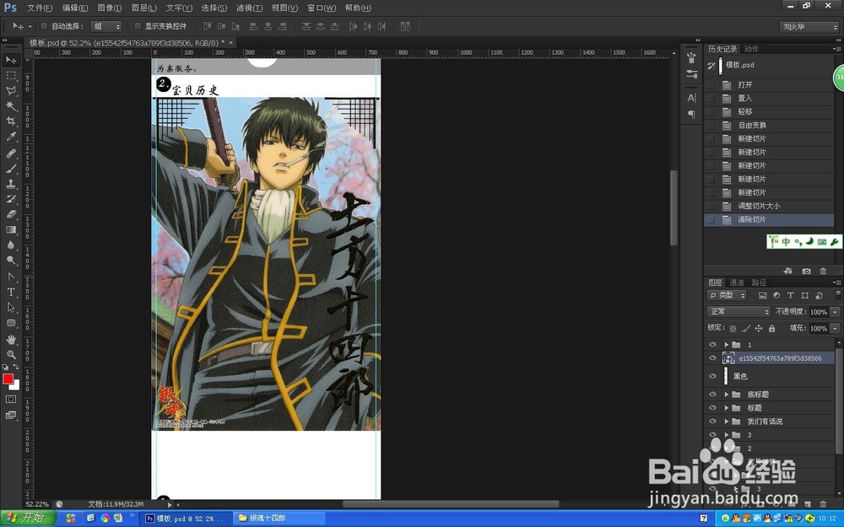Hide the e15542f54763a789f3d38506 layer
The width and height of the screenshot is (844, 527).
[712, 358]
